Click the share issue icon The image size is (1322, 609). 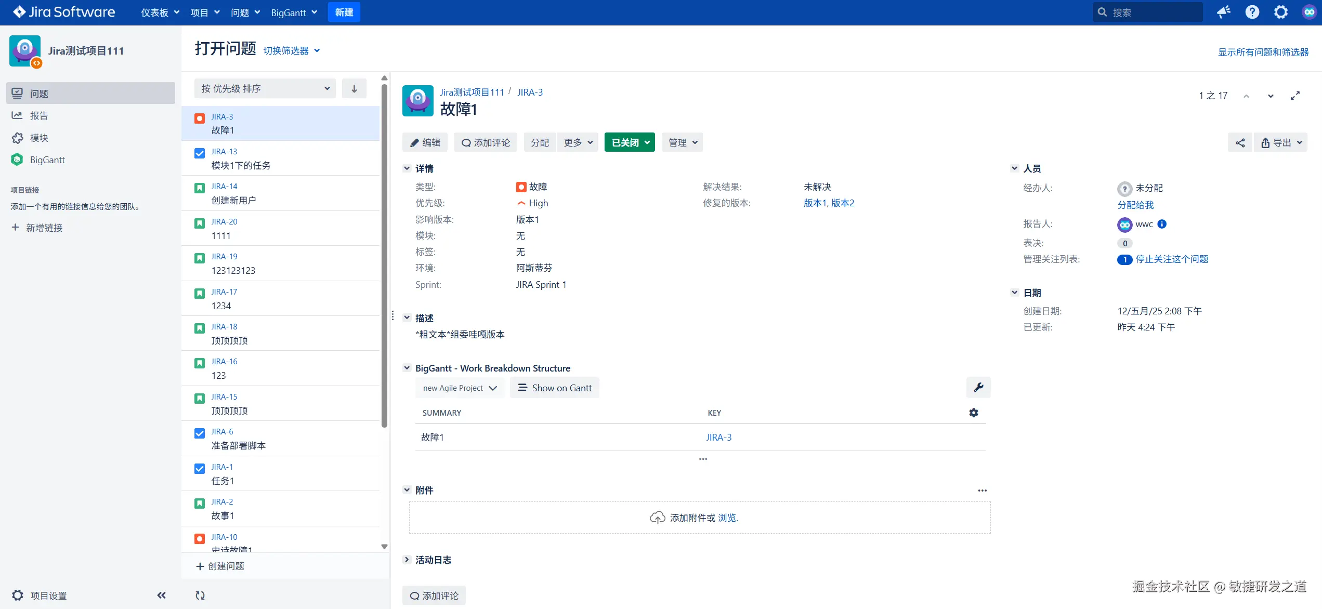click(x=1240, y=143)
